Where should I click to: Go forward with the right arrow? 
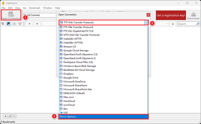click(37, 24)
